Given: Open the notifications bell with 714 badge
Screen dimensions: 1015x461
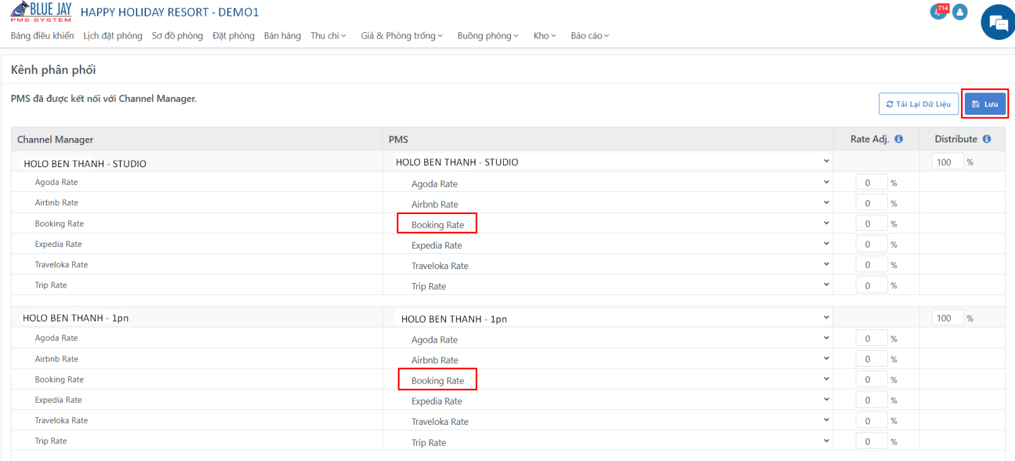Looking at the screenshot, I should pos(938,11).
